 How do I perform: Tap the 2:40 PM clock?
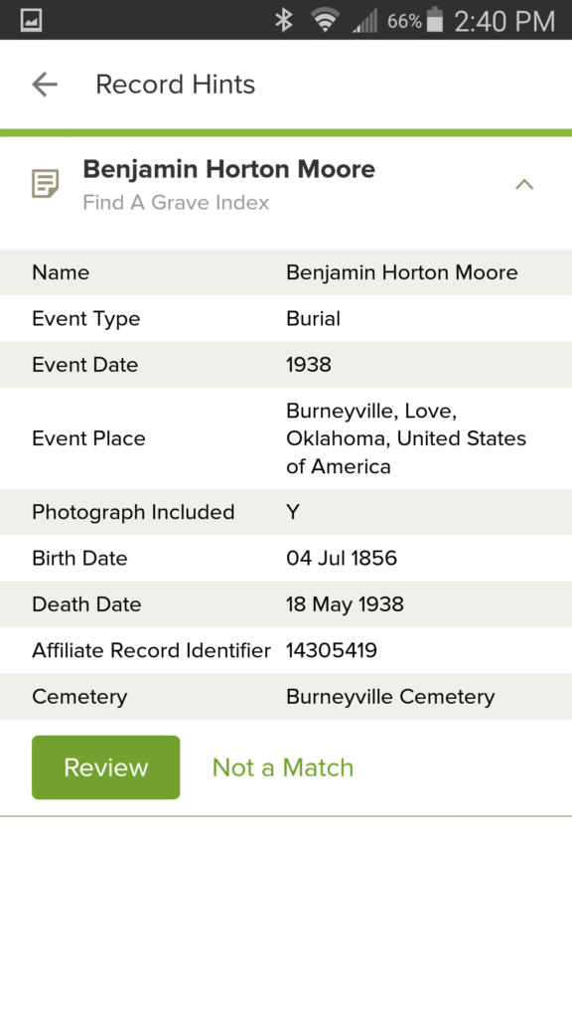504,22
